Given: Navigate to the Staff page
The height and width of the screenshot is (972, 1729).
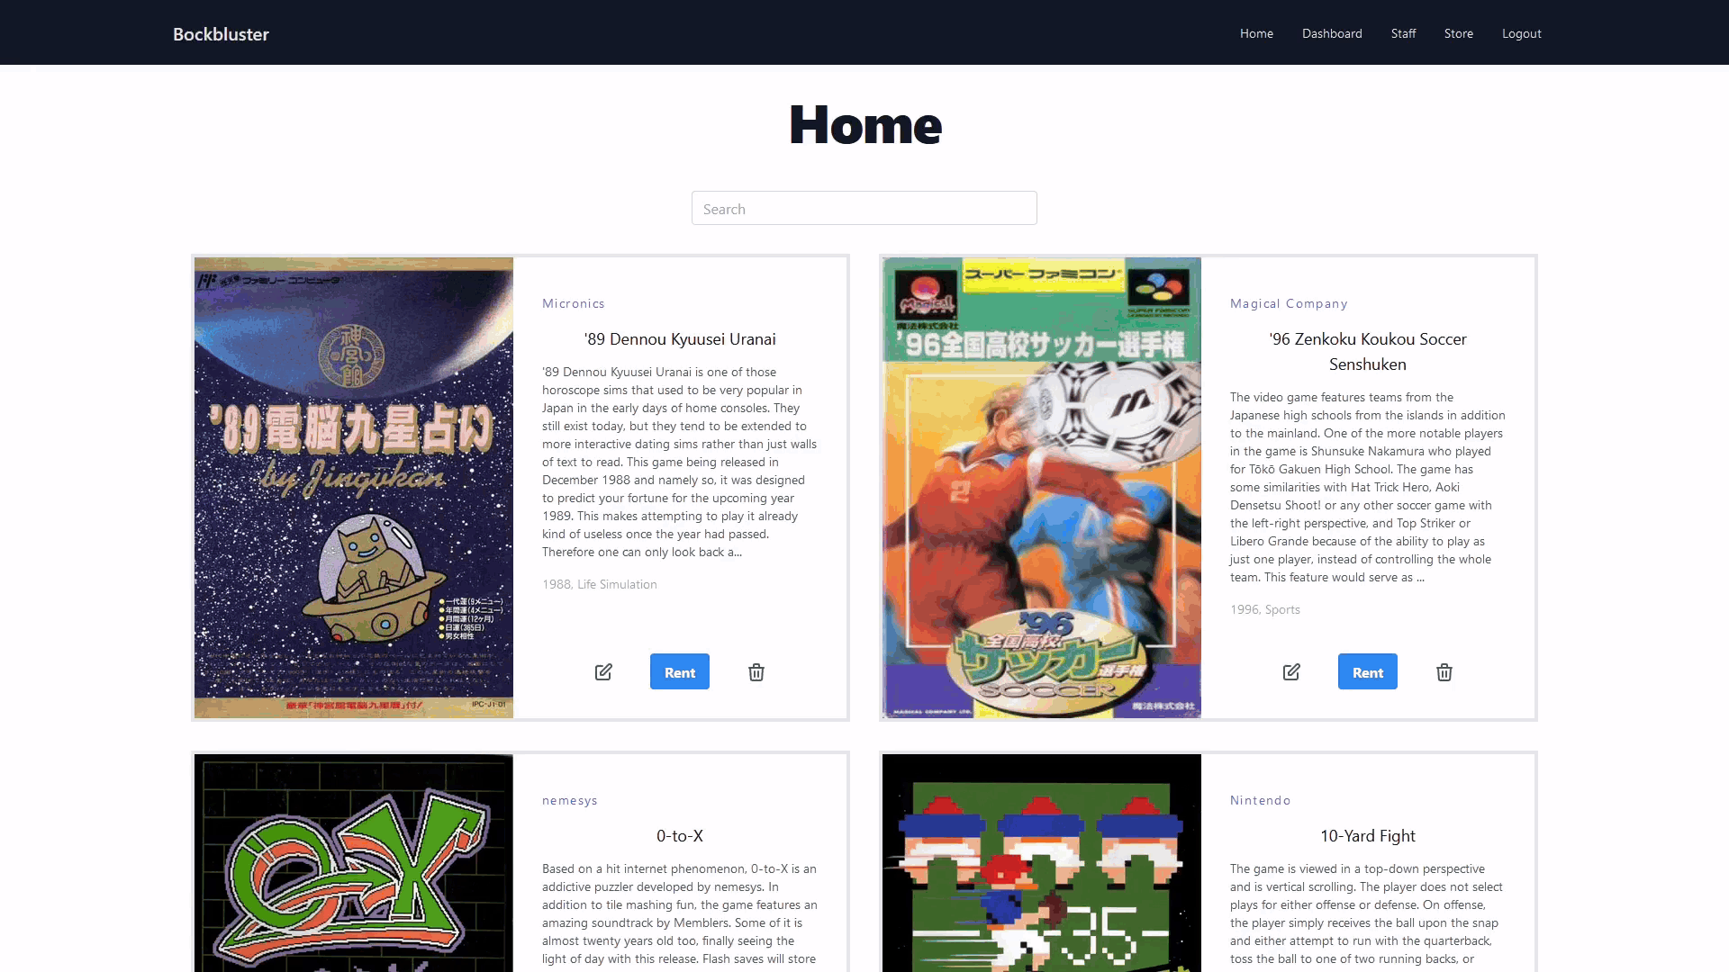Looking at the screenshot, I should click(x=1402, y=32).
